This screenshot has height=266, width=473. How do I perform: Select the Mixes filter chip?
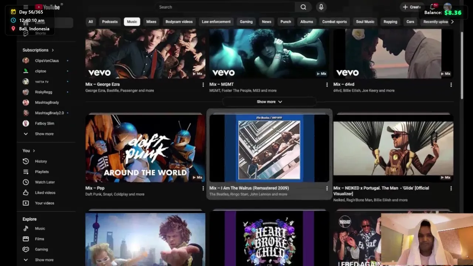coord(151,21)
